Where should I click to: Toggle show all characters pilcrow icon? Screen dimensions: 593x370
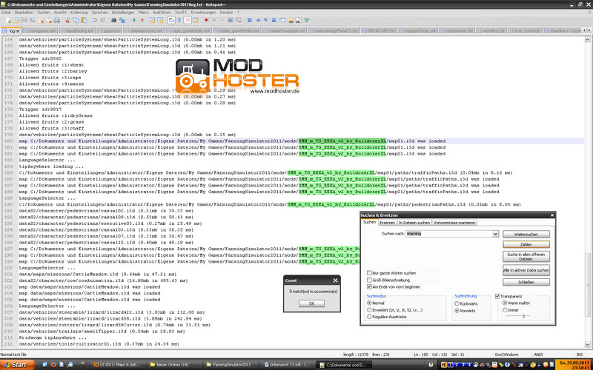[x=179, y=21]
